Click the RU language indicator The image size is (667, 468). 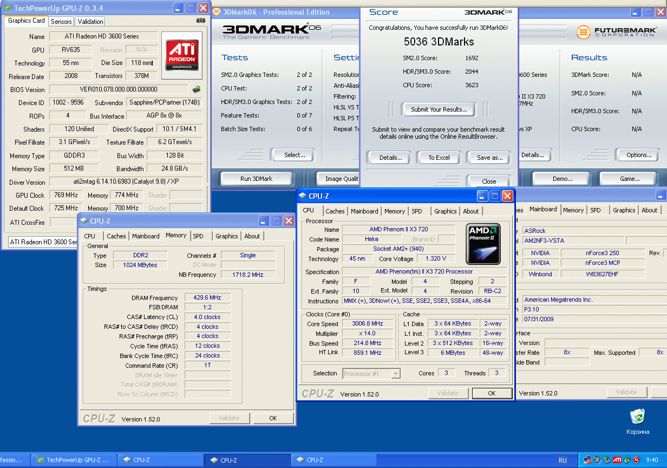click(x=563, y=460)
